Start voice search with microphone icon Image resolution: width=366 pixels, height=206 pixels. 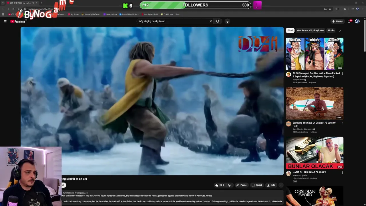click(227, 21)
